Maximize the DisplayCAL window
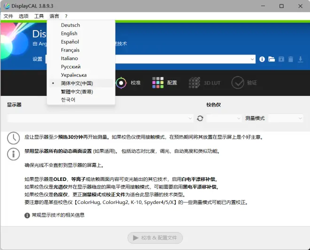Screen dimensions: 310x250 (281, 6)
